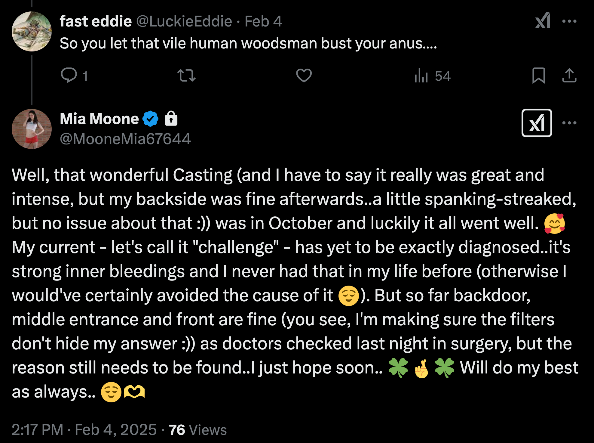Viewport: 594px width, 443px height.
Task: Open Mia Moone's profile picture
Action: pyautogui.click(x=32, y=129)
